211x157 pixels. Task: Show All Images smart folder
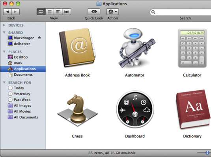pyautogui.click(x=23, y=106)
